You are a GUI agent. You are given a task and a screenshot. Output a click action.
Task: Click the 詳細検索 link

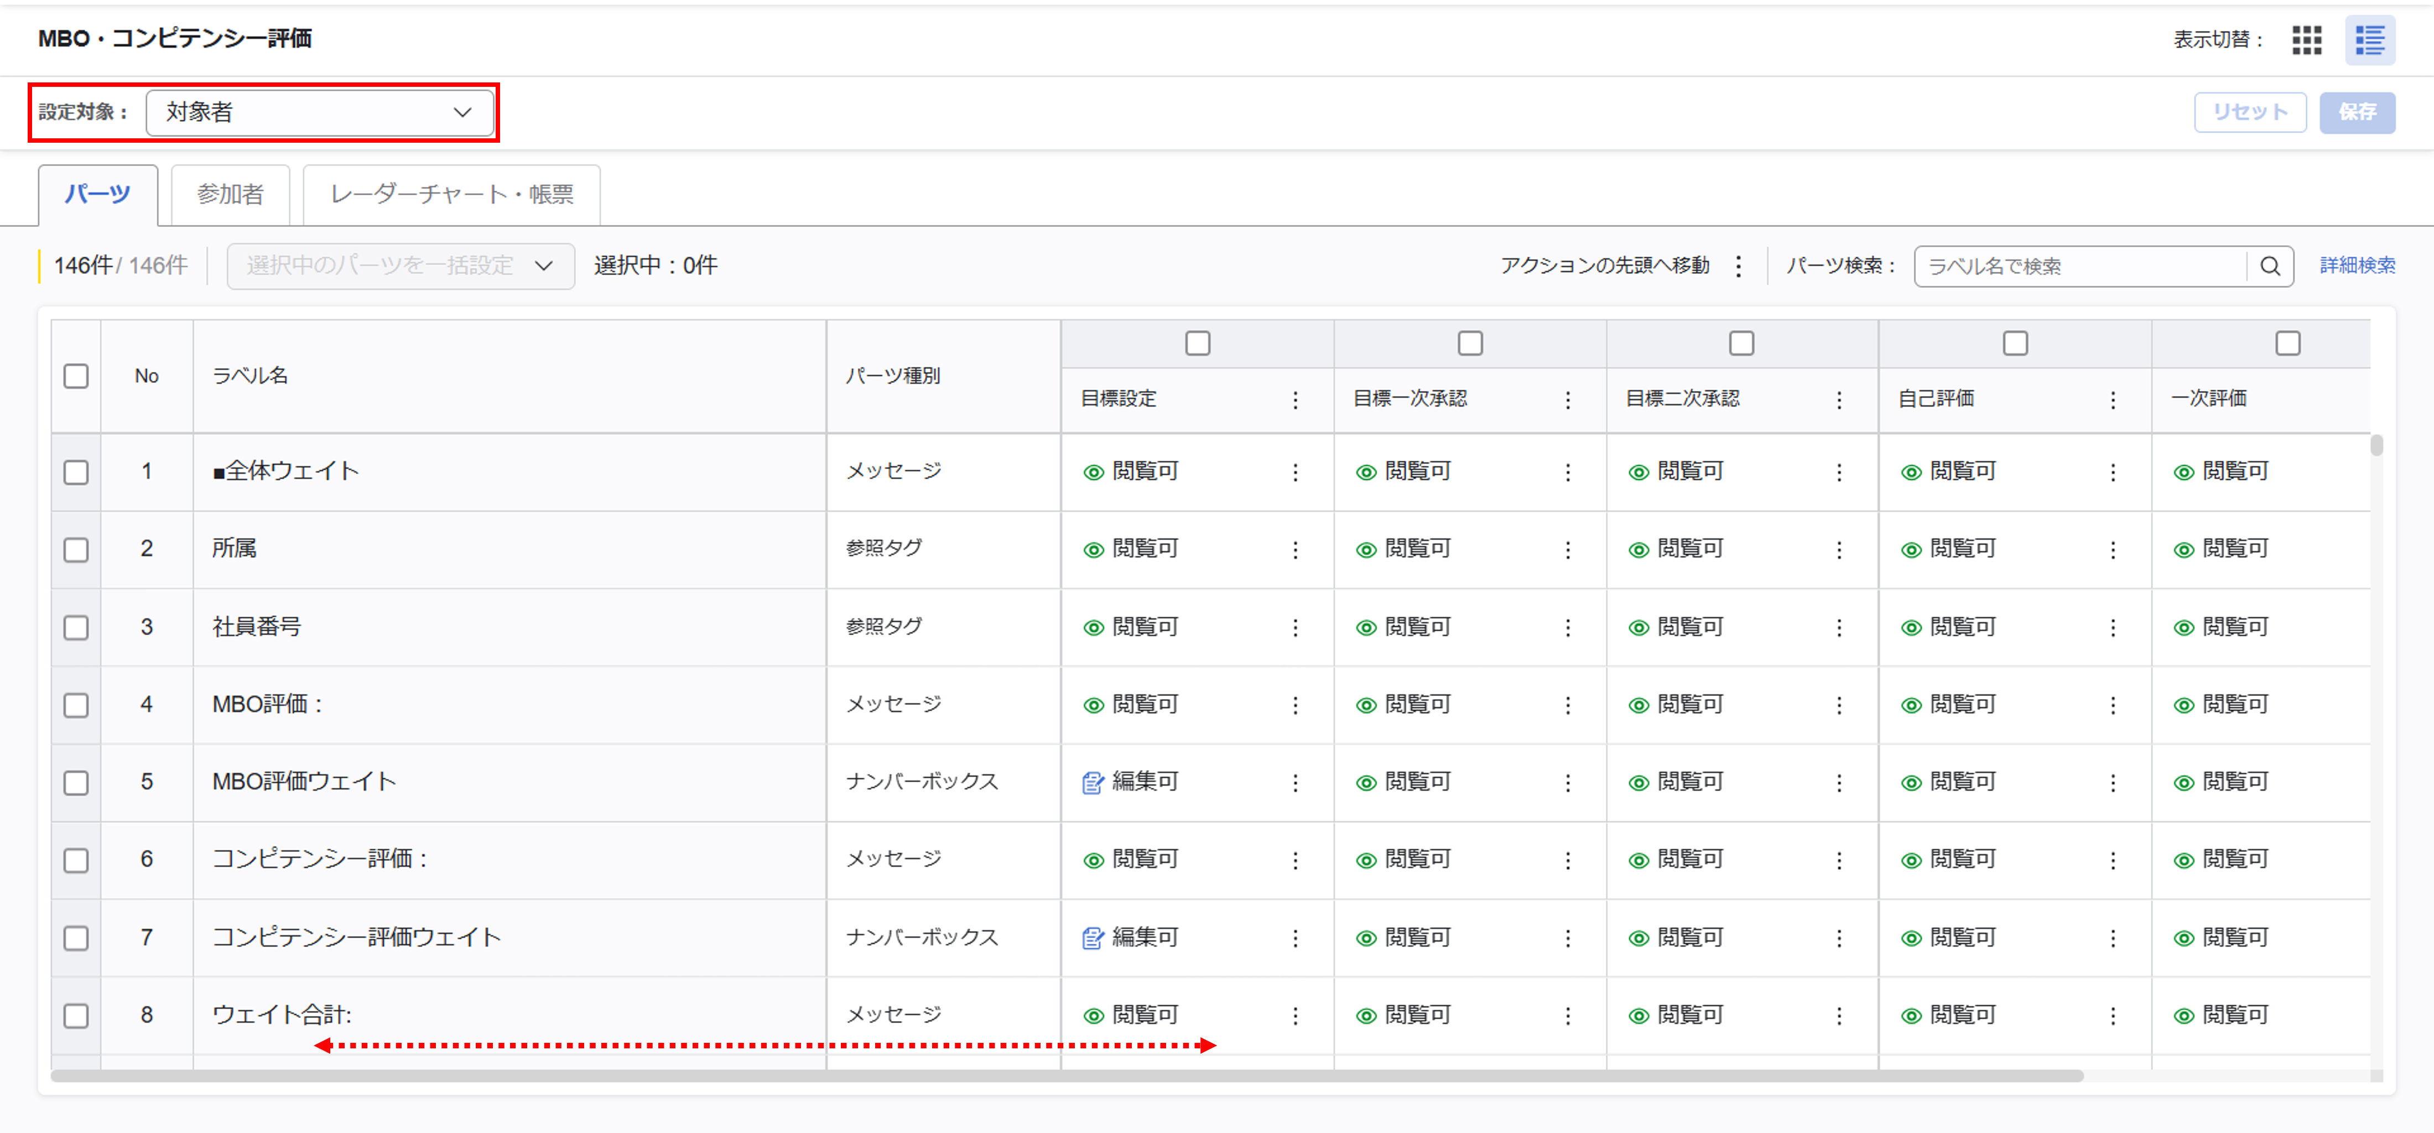[x=2357, y=266]
